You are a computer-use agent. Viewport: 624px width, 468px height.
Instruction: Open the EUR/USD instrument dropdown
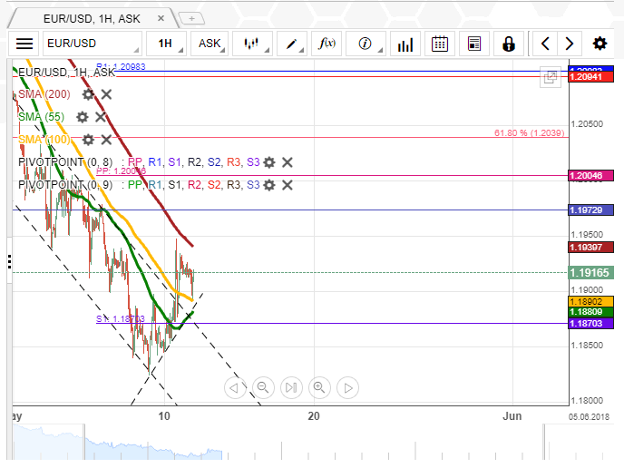92,44
